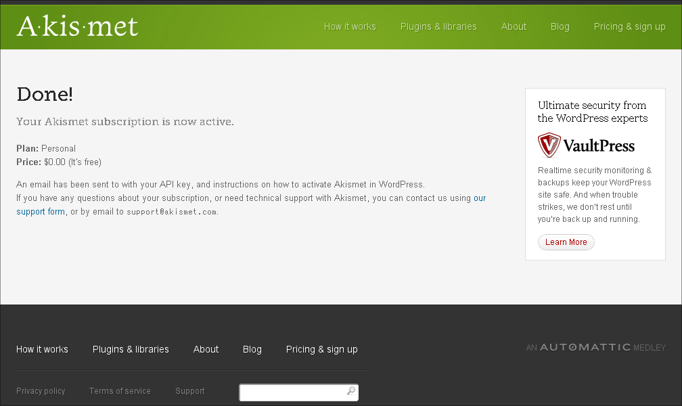Click footer Plugins & libraries link
682x406 pixels.
tap(131, 349)
